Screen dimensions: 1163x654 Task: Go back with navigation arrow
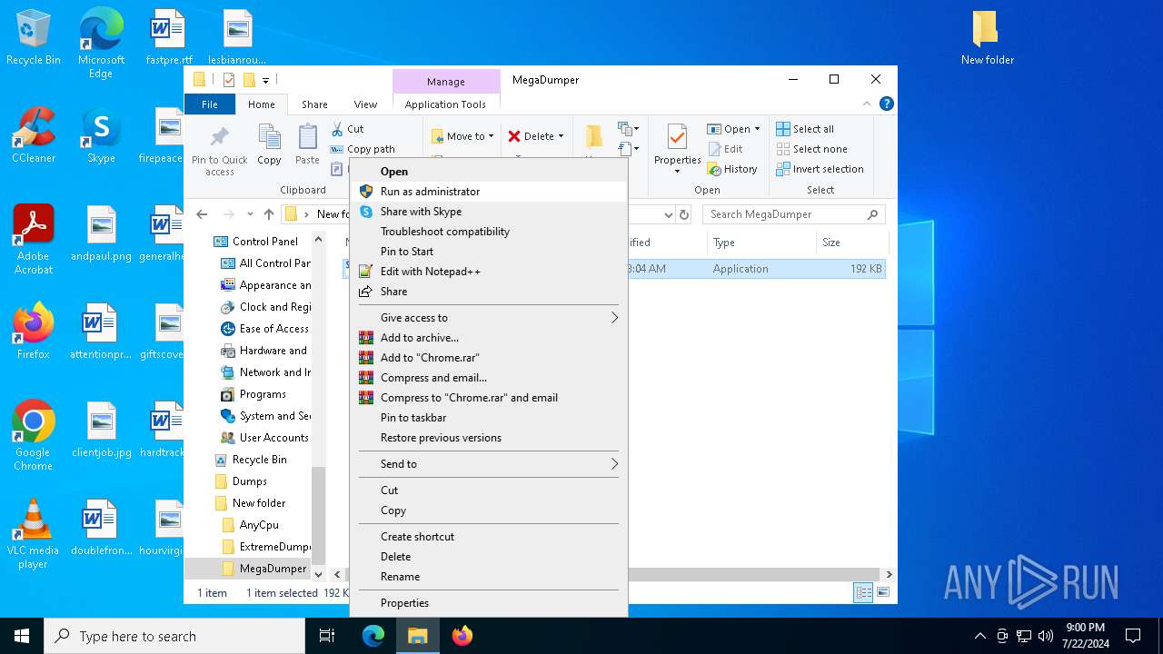(x=202, y=214)
